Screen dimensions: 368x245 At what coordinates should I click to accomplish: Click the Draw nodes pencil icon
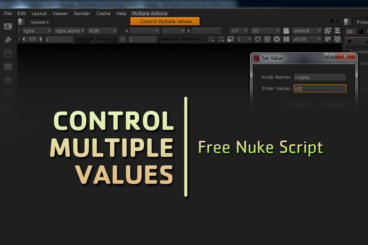pyautogui.click(x=8, y=40)
